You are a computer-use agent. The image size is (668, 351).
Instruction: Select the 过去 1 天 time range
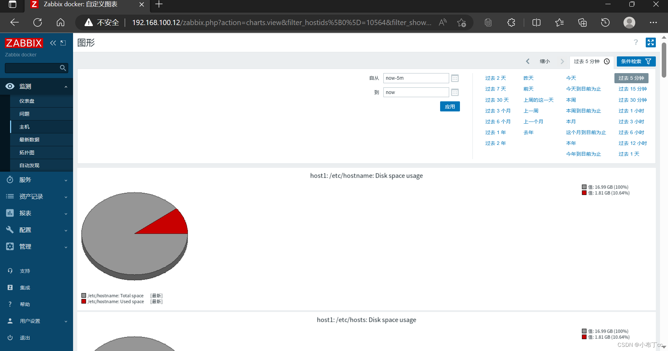[629, 154]
